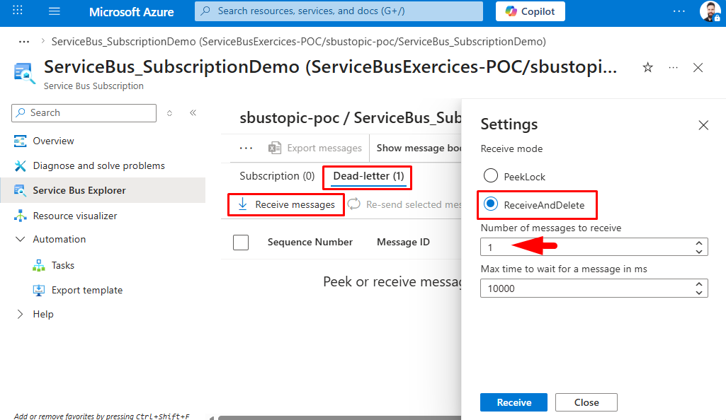Decrease max wait time value
Image resolution: width=726 pixels, height=420 pixels.
(699, 293)
